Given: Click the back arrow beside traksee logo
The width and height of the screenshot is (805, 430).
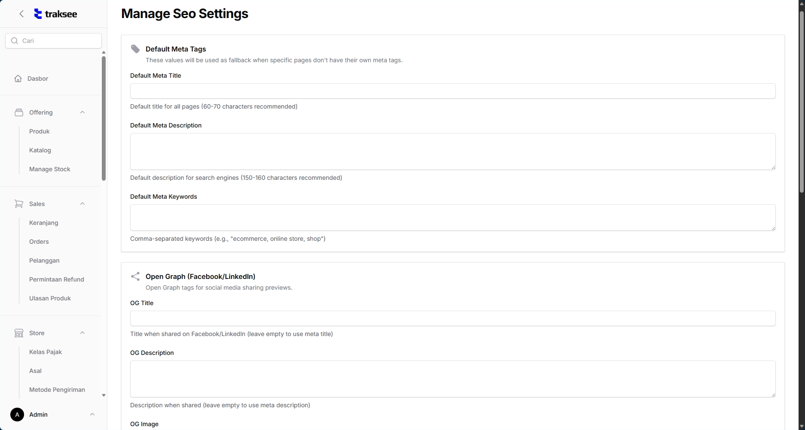Looking at the screenshot, I should coord(21,14).
